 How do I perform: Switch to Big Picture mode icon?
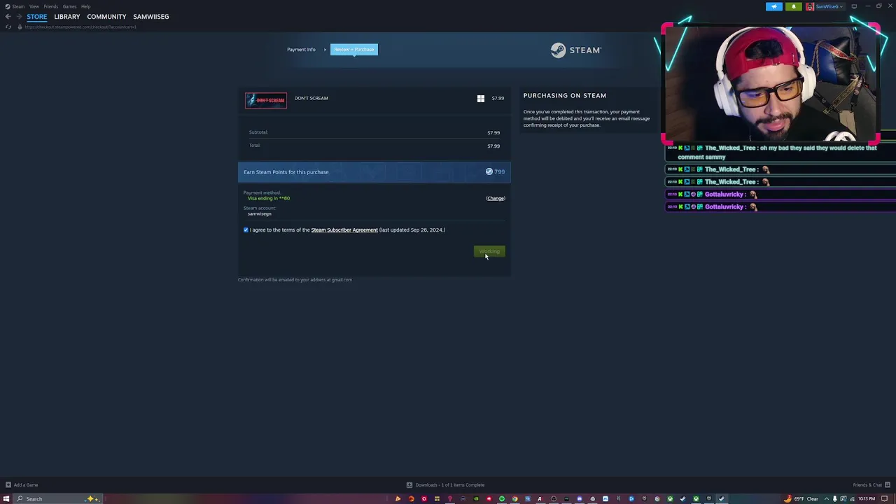coord(854,6)
